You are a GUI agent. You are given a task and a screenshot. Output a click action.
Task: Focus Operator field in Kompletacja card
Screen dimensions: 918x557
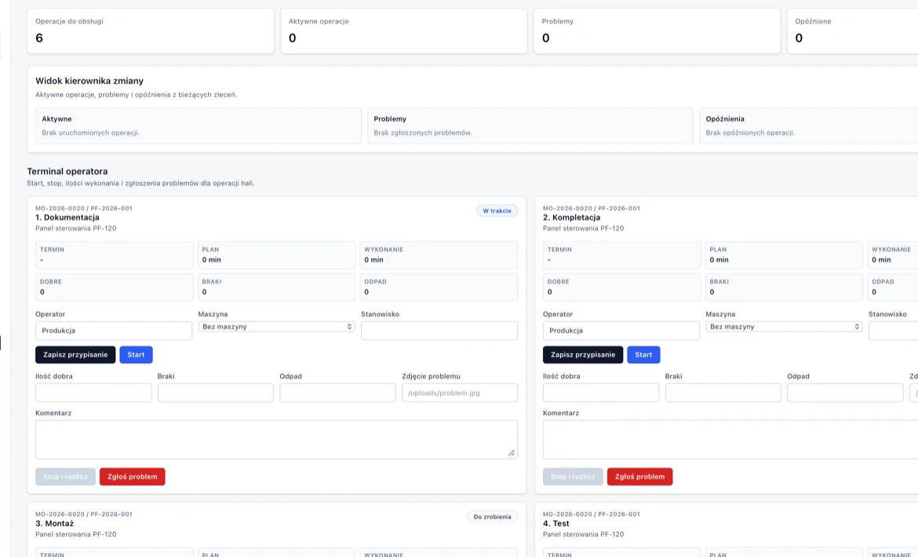[x=621, y=330]
